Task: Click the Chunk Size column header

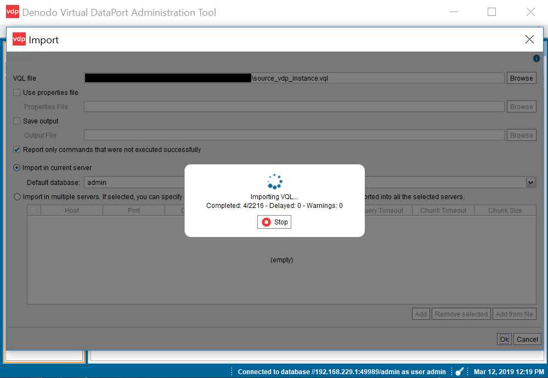Action: coord(505,211)
